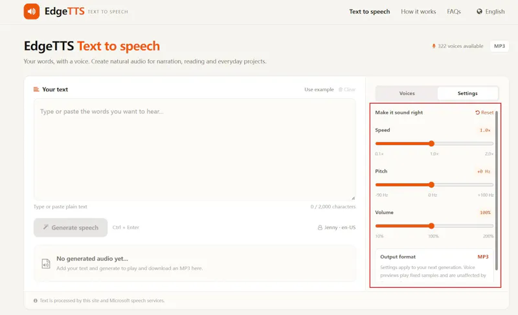Click the Generate speech button
The image size is (518, 315).
point(71,228)
